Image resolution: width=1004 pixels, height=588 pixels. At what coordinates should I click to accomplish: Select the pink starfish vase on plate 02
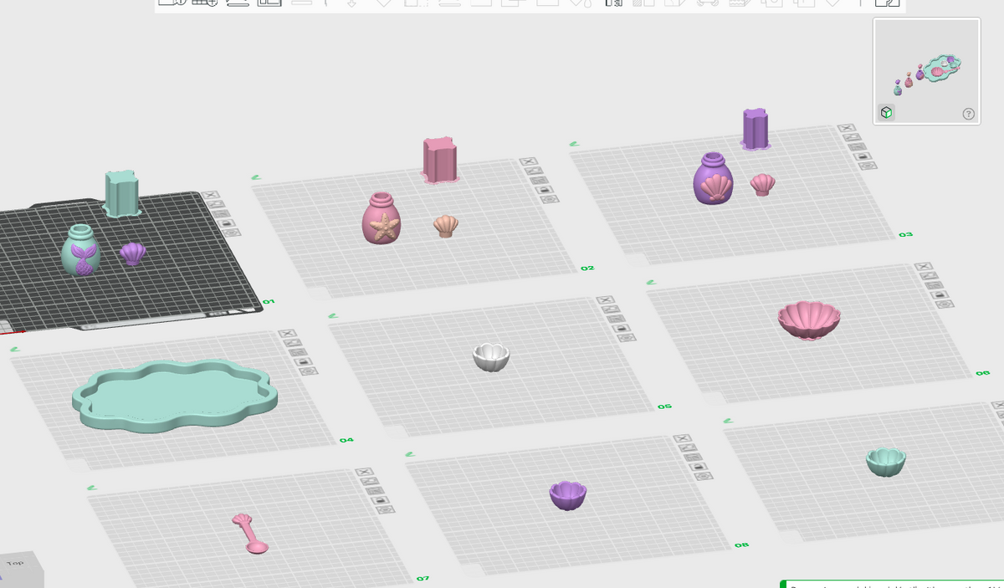[x=381, y=217]
